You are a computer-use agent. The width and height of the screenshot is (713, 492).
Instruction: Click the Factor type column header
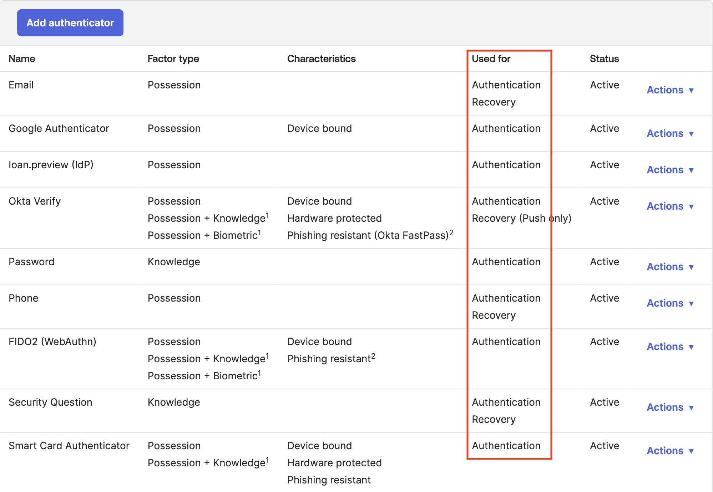click(x=173, y=59)
